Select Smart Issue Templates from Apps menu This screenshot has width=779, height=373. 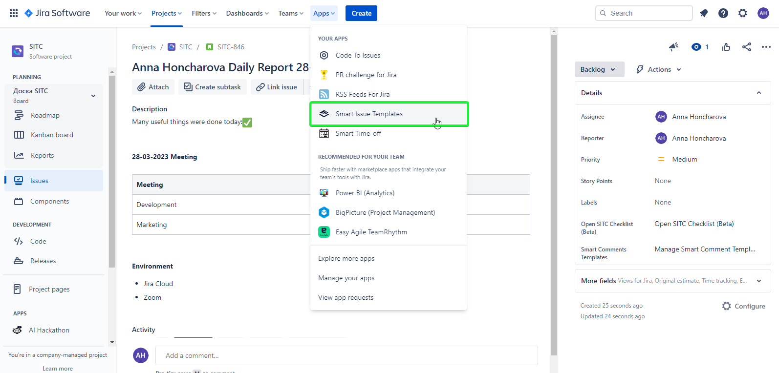[369, 114]
